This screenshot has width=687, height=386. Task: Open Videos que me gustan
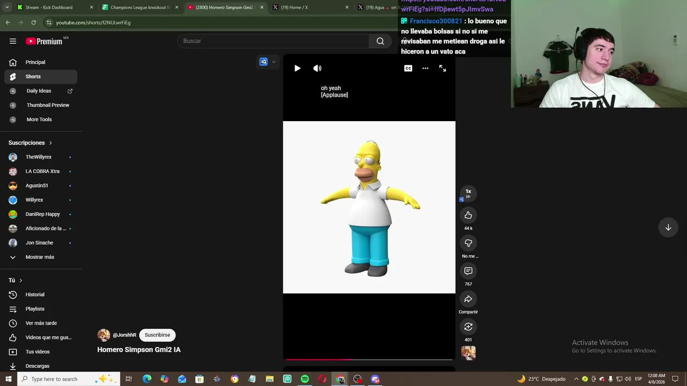(x=41, y=337)
